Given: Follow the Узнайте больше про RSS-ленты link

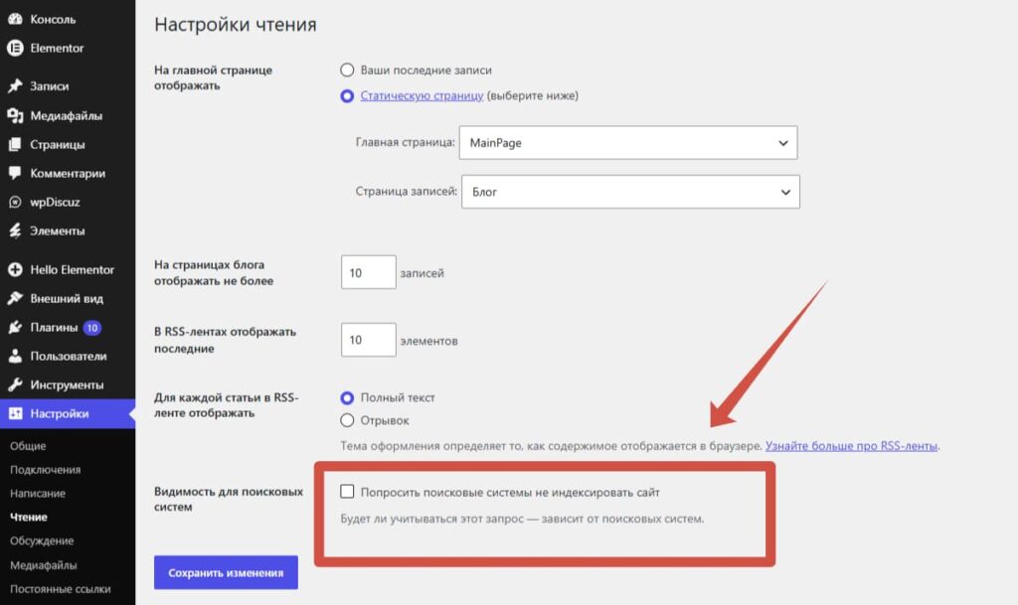Looking at the screenshot, I should coord(851,445).
